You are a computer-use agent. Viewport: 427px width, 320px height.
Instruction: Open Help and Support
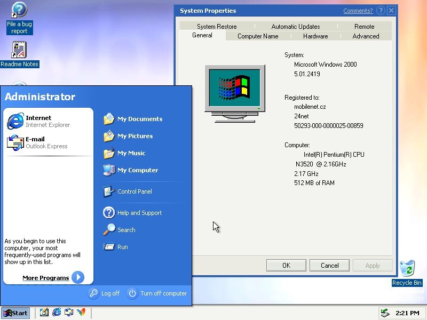point(139,213)
